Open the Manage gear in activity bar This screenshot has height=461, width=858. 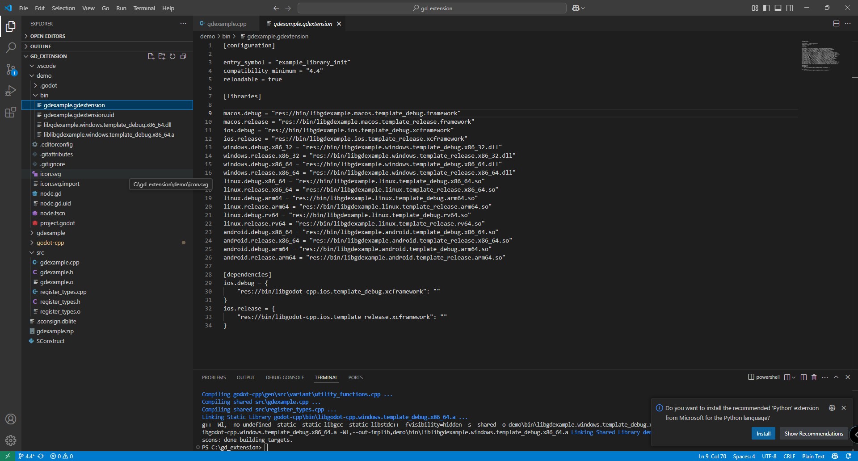click(x=11, y=440)
